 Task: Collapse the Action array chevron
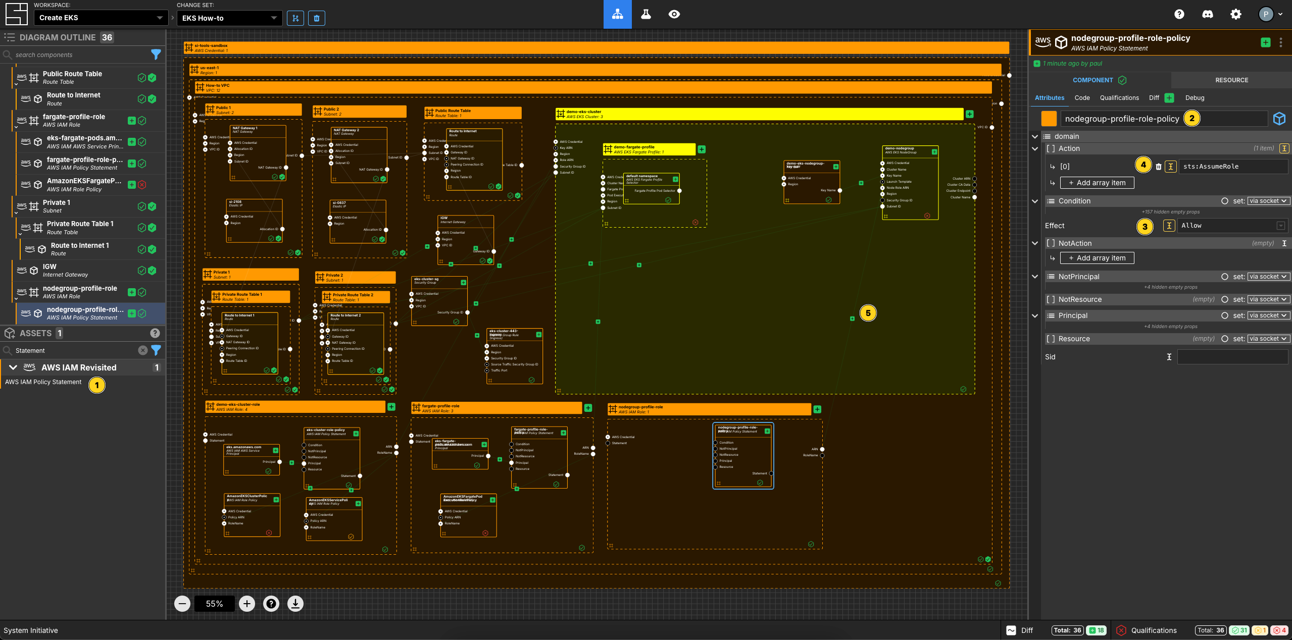pyautogui.click(x=1034, y=148)
